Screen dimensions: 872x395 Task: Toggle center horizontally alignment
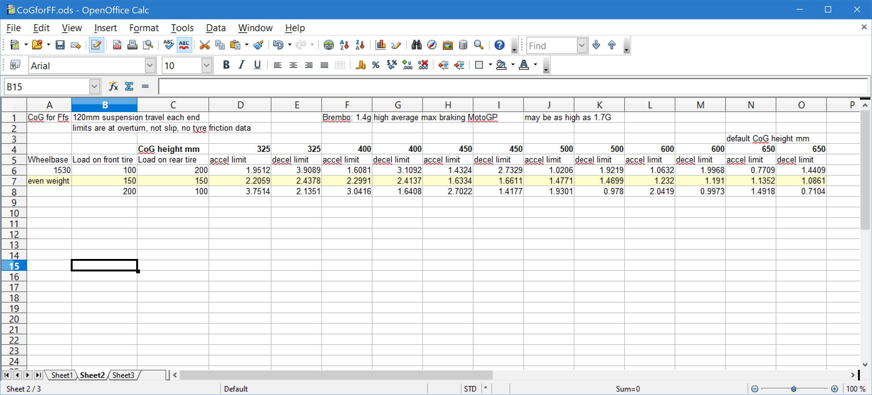[293, 65]
